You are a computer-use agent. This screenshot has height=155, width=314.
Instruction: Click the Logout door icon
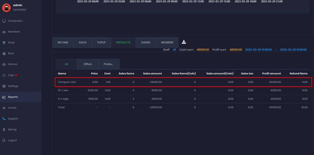[4, 140]
